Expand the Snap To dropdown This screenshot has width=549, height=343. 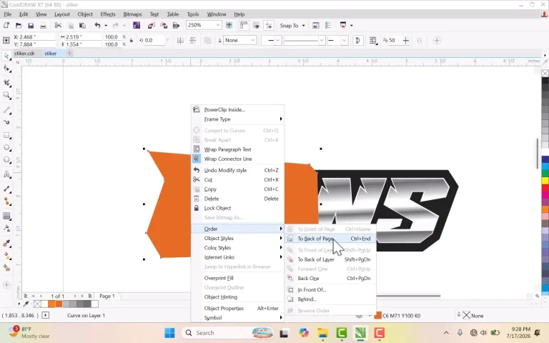[304, 26]
